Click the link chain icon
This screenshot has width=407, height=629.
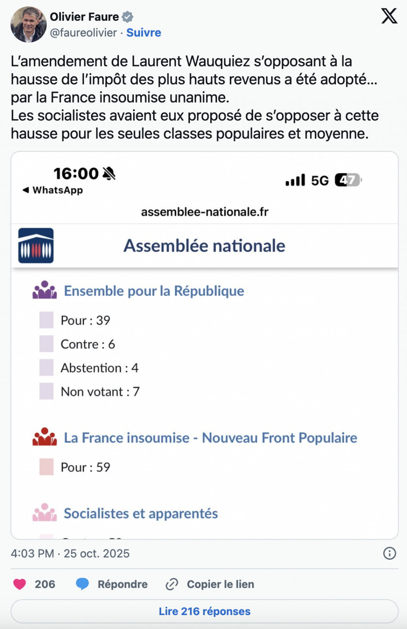point(172,584)
